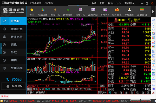The height and width of the screenshot is (103, 156).
Task: Click 关联报价 button
Action: [41, 92]
